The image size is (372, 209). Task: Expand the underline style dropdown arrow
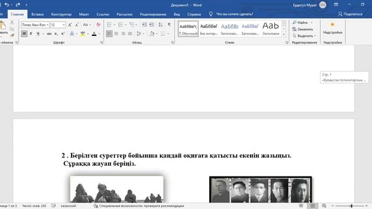[43, 34]
